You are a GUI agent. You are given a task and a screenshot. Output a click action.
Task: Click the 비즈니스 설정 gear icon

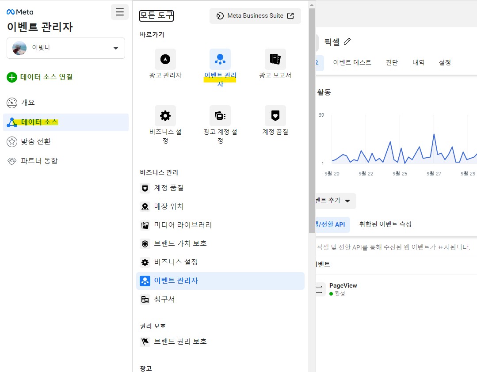[x=165, y=115]
